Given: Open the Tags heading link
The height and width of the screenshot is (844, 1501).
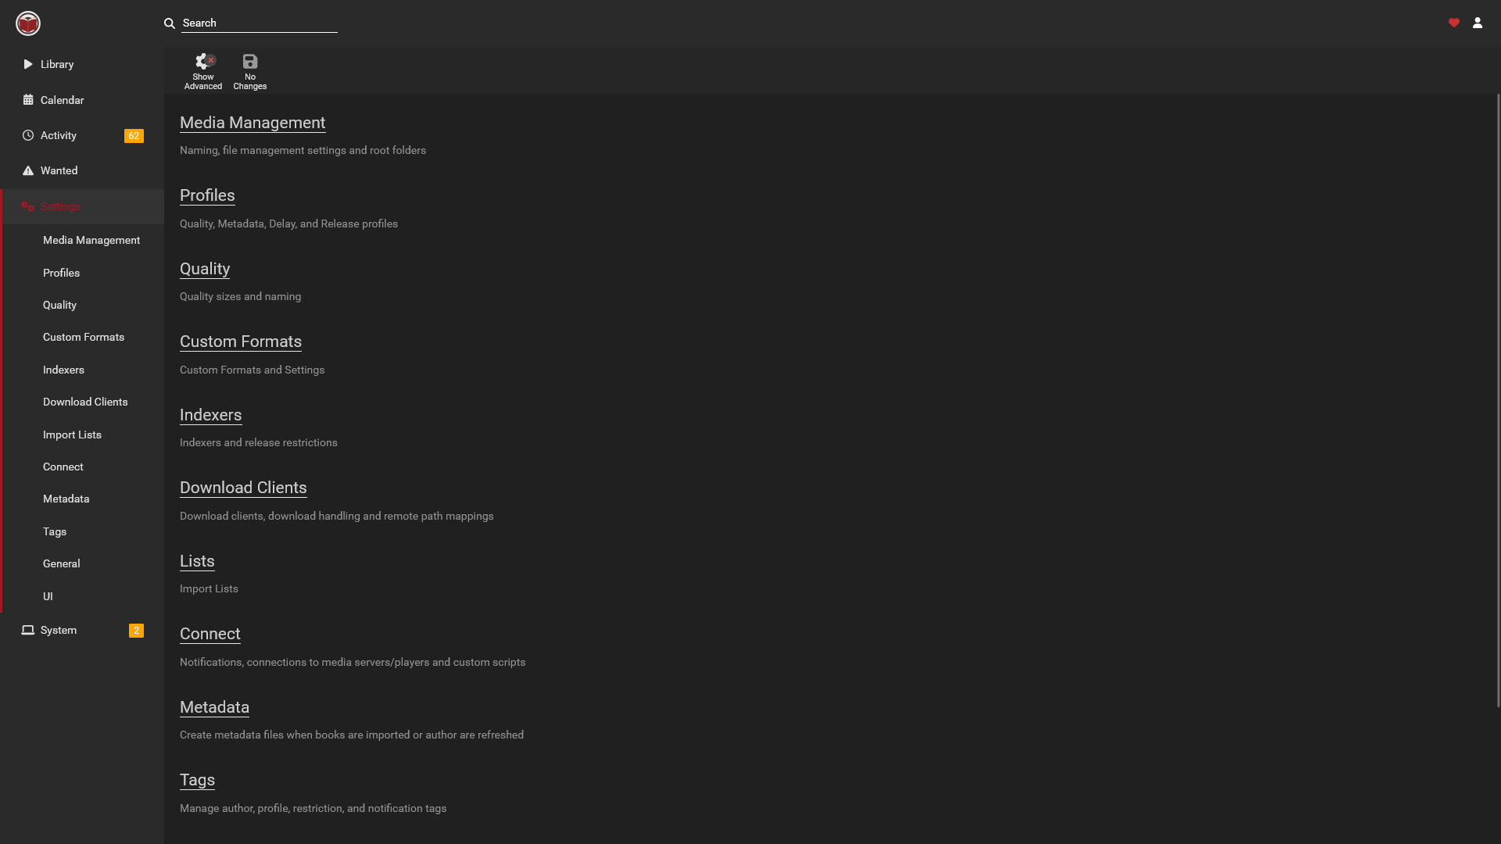Looking at the screenshot, I should coord(197,780).
